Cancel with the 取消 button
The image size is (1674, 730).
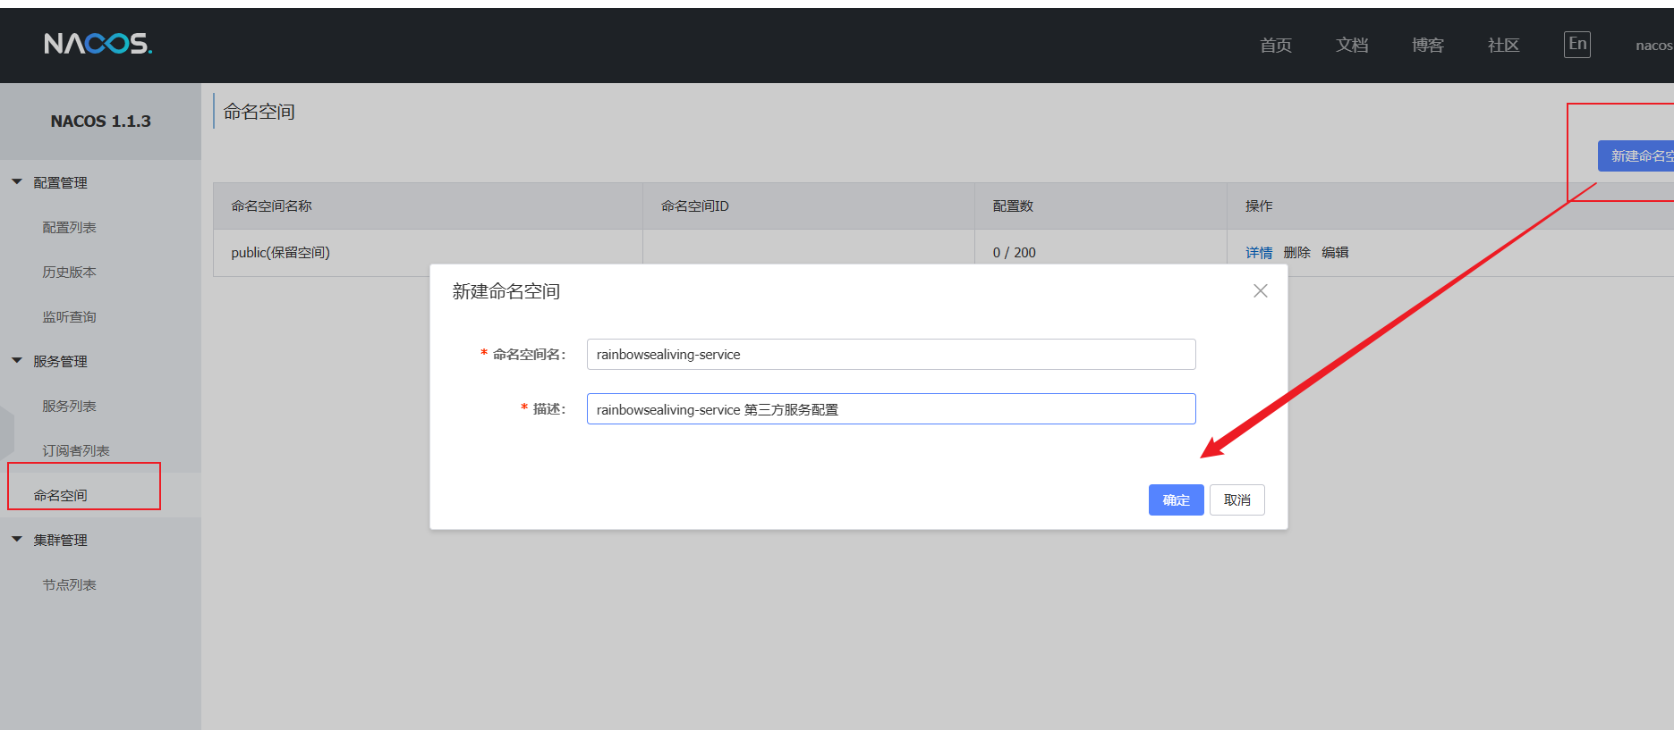pos(1237,499)
